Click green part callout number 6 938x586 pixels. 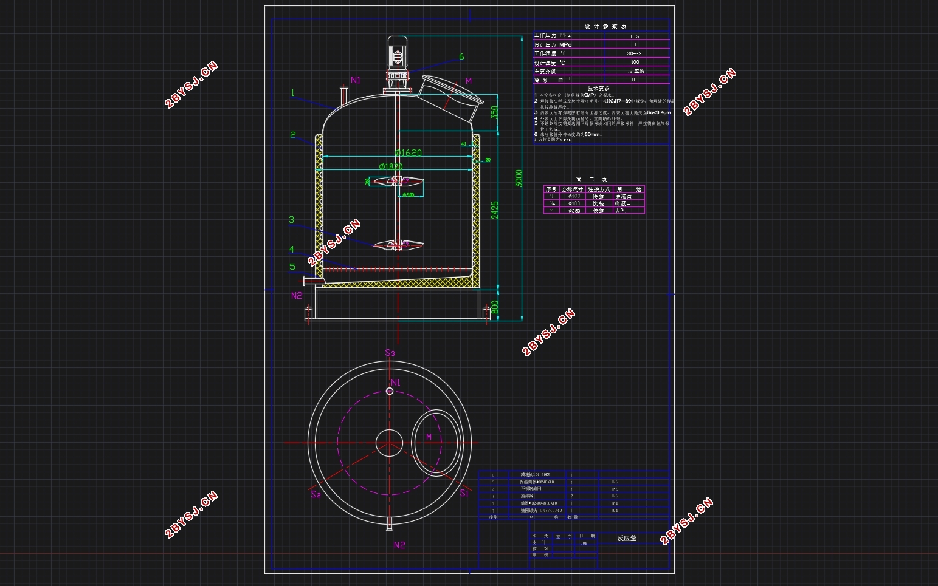click(x=461, y=56)
